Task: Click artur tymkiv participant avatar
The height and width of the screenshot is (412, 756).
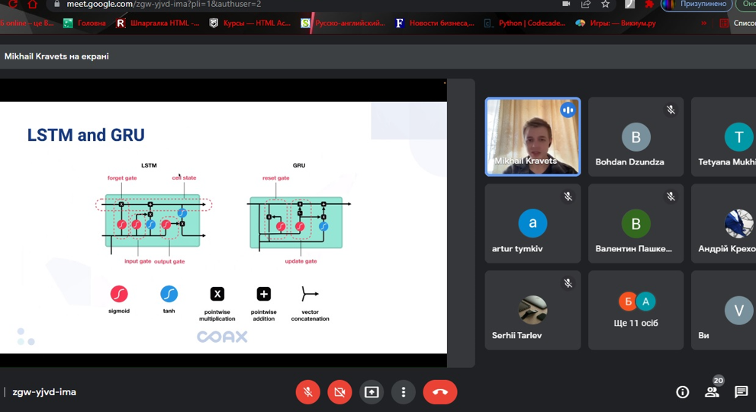Action: [532, 223]
